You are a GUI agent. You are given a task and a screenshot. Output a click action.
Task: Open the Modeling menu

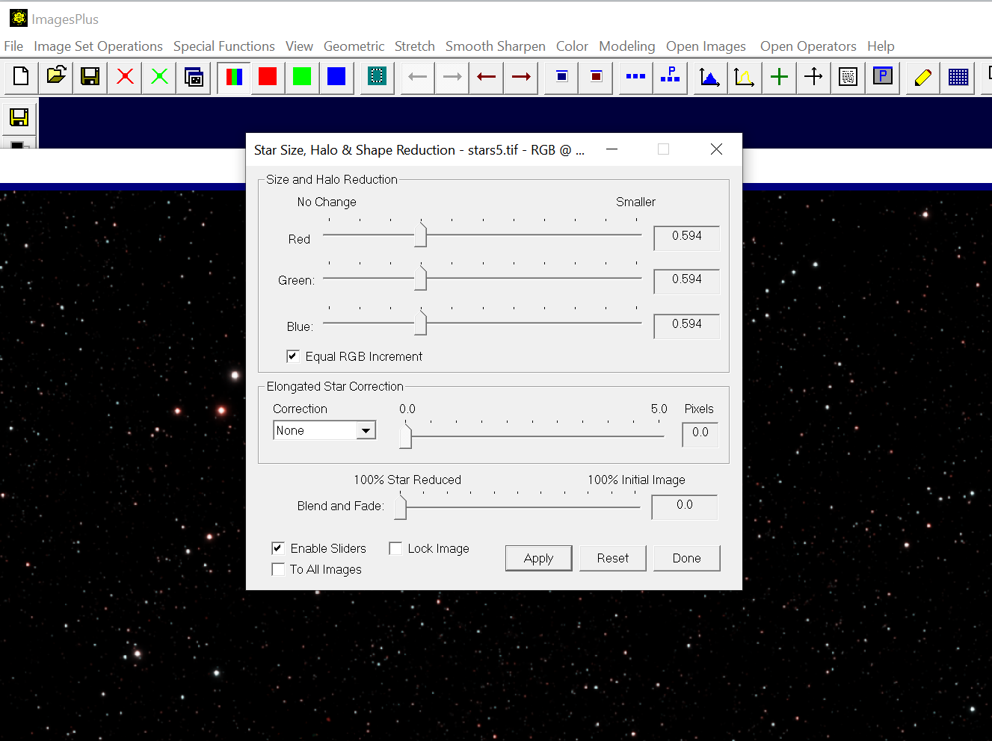626,46
